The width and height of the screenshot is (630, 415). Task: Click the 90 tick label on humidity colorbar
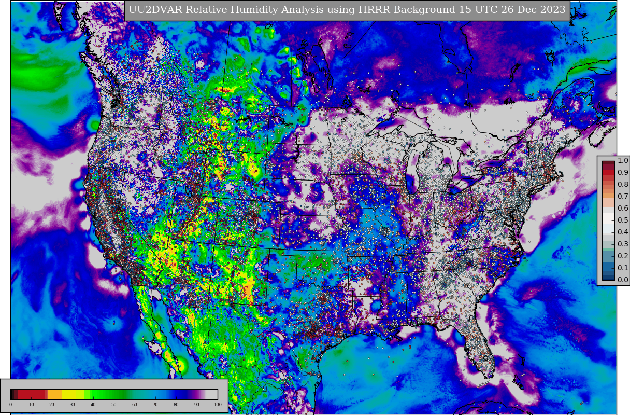tap(197, 405)
